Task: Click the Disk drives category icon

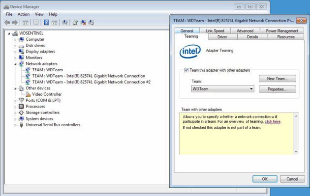Action: (x=21, y=46)
